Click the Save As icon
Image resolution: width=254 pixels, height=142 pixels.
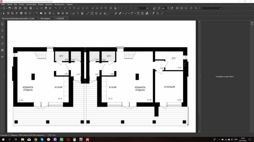coord(20,8)
